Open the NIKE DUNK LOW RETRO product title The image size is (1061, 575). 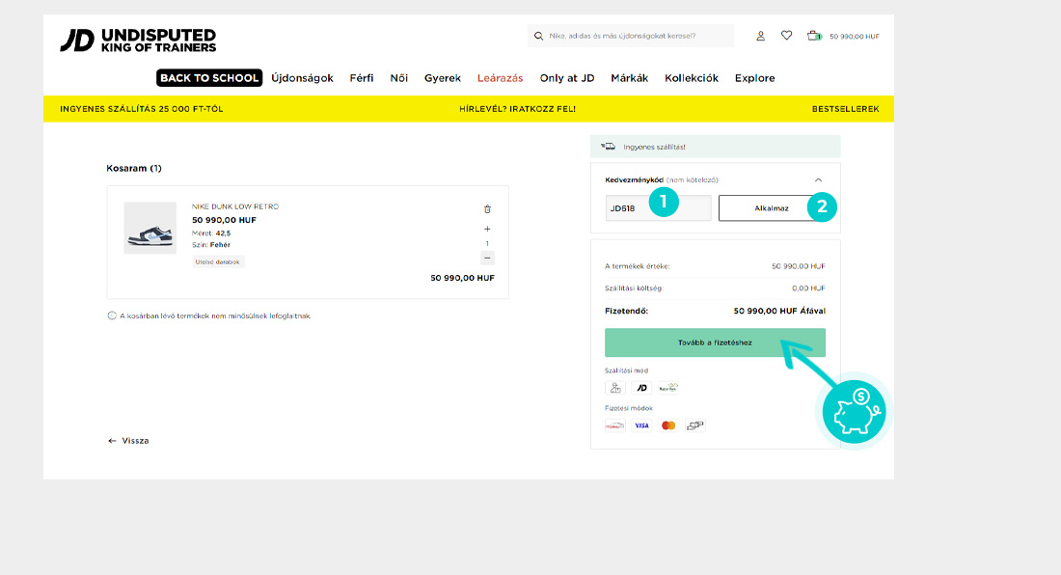click(x=235, y=207)
